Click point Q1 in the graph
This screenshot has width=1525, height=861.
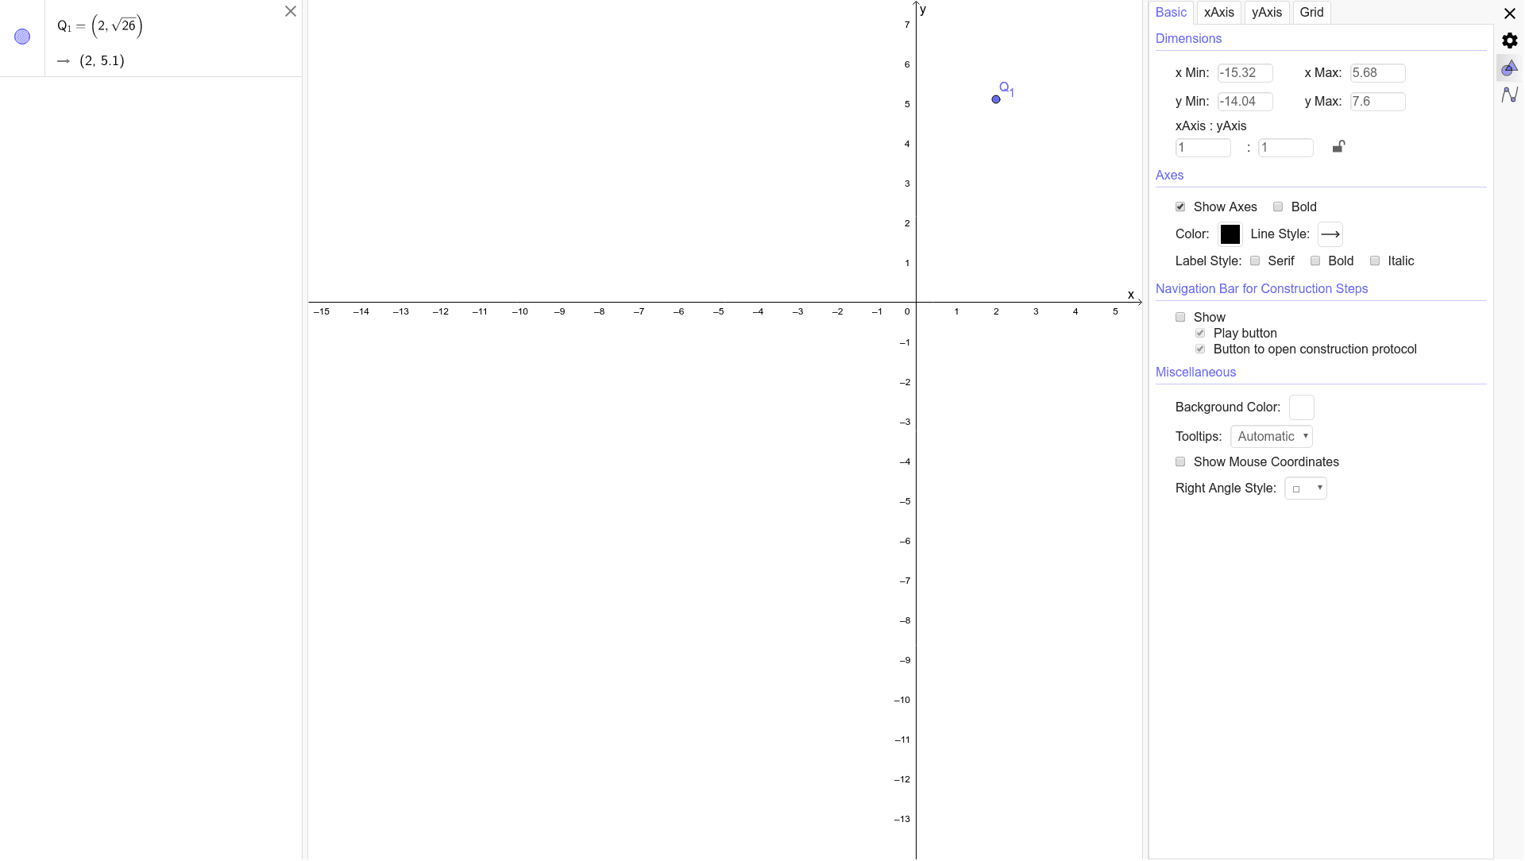[996, 99]
